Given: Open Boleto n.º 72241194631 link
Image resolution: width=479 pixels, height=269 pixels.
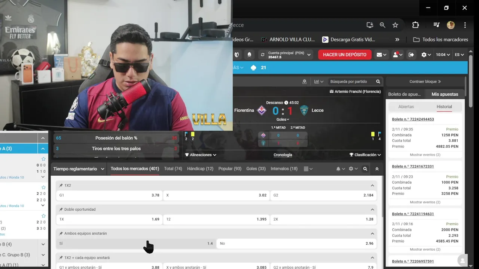Looking at the screenshot, I should pyautogui.click(x=413, y=214).
